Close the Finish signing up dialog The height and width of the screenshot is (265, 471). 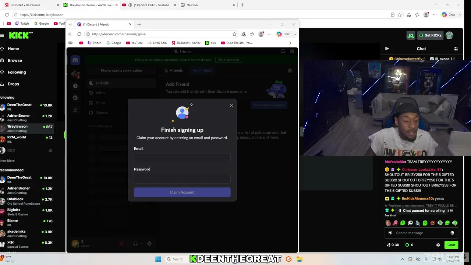click(x=231, y=106)
